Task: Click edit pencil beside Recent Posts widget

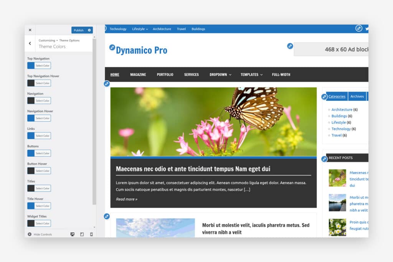Action: pos(324,159)
